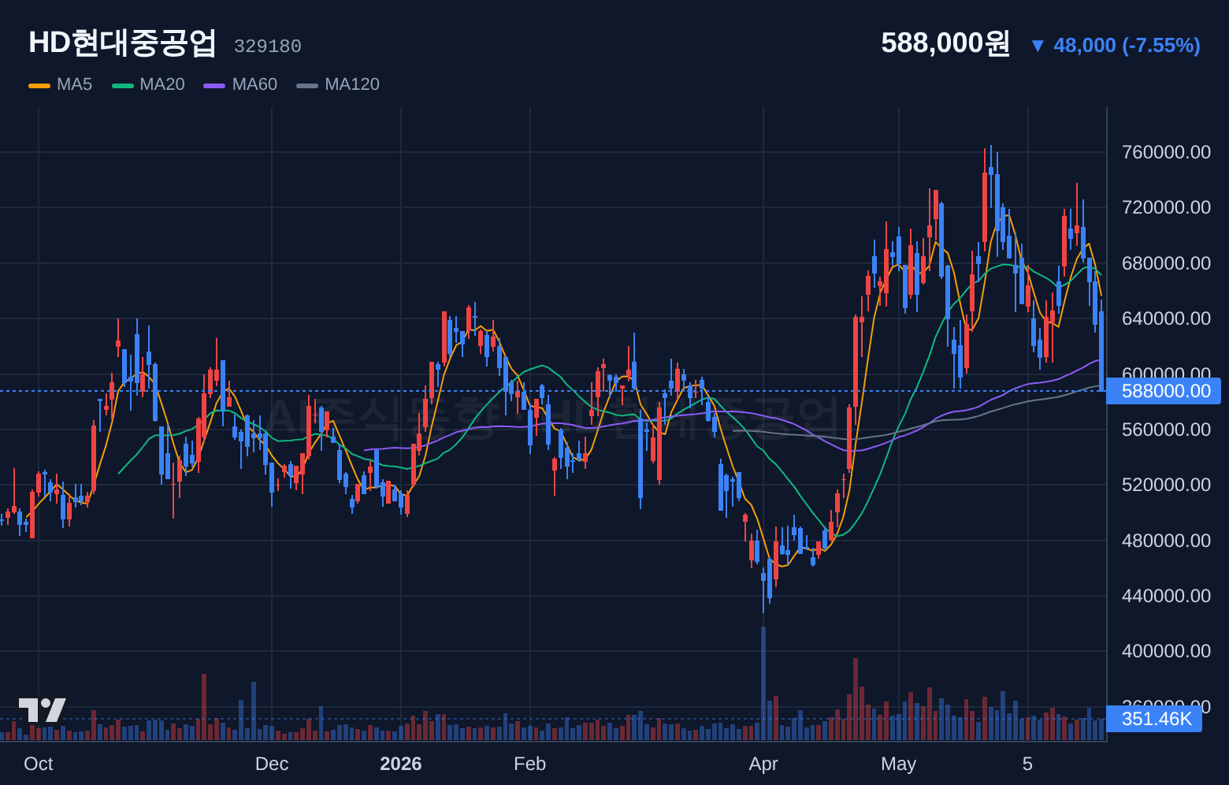Toggle the MA20 legend line
Screen dimensions: 1229x785
pyautogui.click(x=148, y=84)
